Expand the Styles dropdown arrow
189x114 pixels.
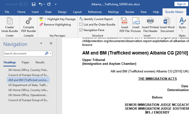click(x=182, y=31)
